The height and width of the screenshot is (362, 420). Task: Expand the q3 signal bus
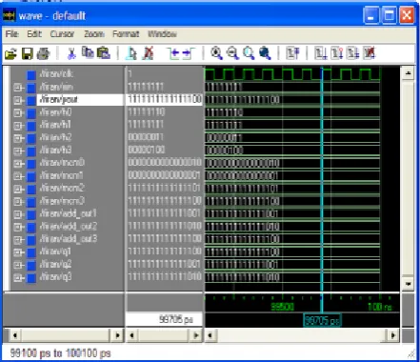click(x=18, y=278)
